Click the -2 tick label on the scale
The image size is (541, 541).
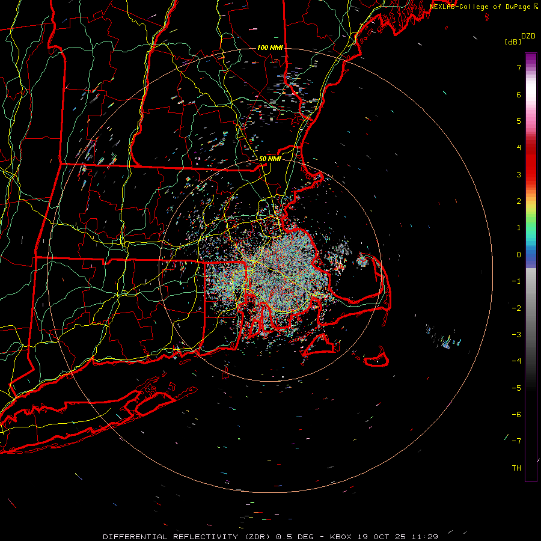point(516,308)
